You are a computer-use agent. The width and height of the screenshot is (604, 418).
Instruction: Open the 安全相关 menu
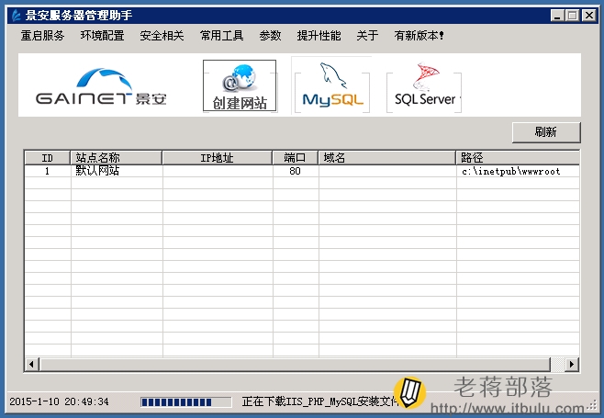[x=162, y=36]
